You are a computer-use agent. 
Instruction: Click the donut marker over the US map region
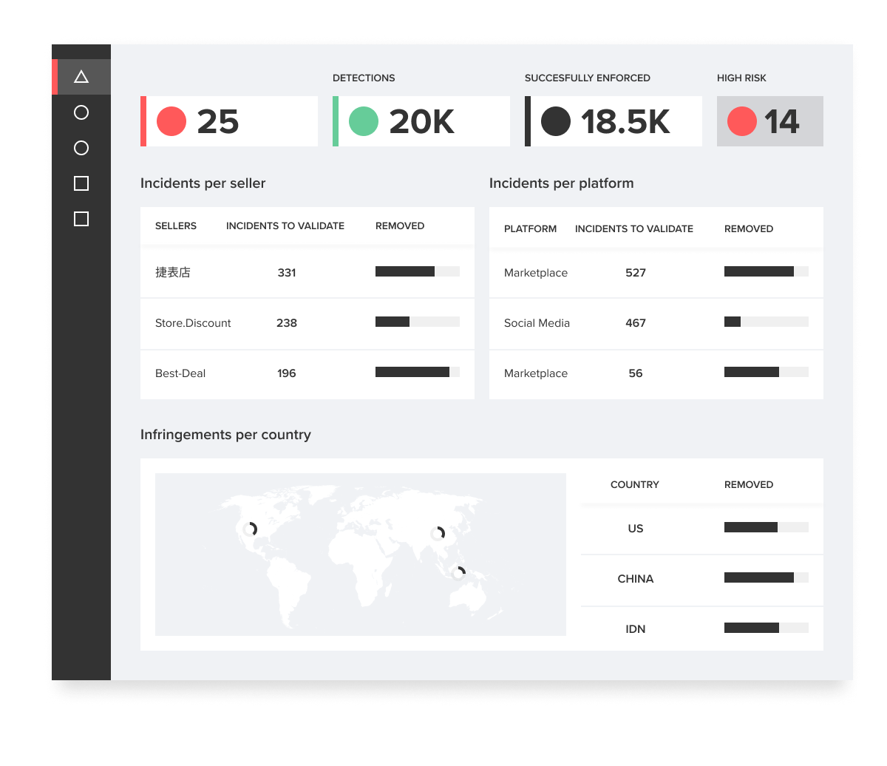pyautogui.click(x=251, y=528)
